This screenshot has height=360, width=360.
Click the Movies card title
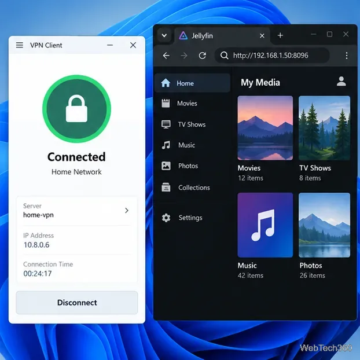[249, 168]
